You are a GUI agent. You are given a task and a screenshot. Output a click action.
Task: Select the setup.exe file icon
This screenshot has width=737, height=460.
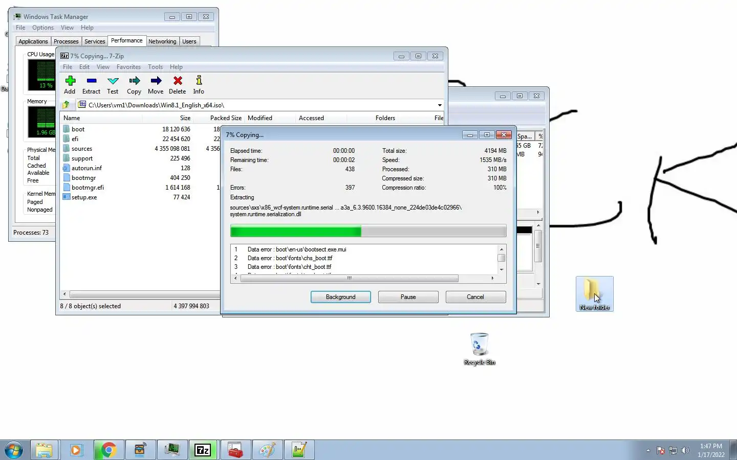pos(66,197)
